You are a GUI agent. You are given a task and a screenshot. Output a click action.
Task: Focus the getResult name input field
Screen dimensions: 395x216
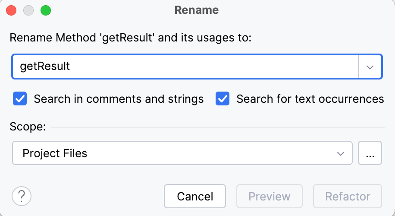[x=185, y=67]
